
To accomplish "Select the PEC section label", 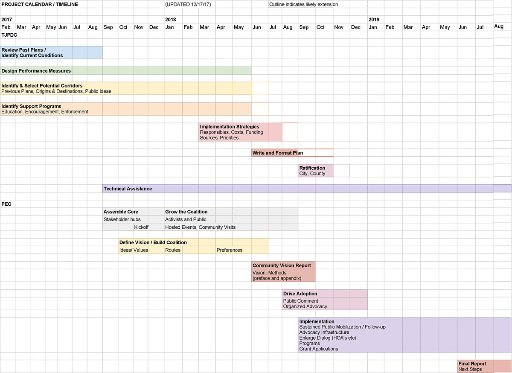I will coord(6,204).
